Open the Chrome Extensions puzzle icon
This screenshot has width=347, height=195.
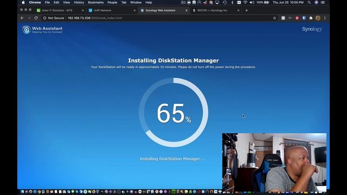coord(311,18)
